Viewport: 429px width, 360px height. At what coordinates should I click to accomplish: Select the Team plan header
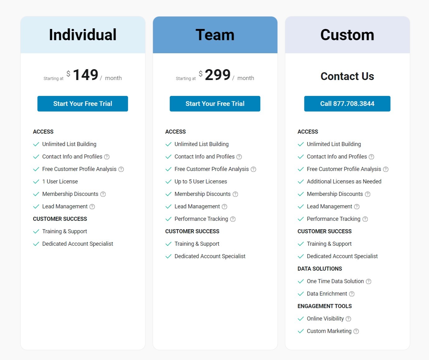click(215, 35)
